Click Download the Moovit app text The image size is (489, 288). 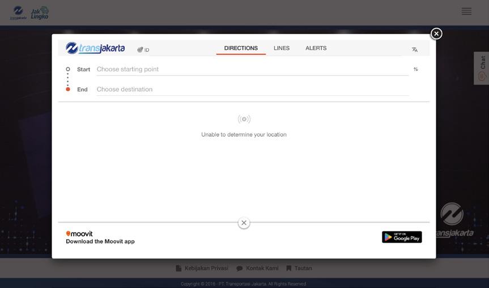[100, 242]
